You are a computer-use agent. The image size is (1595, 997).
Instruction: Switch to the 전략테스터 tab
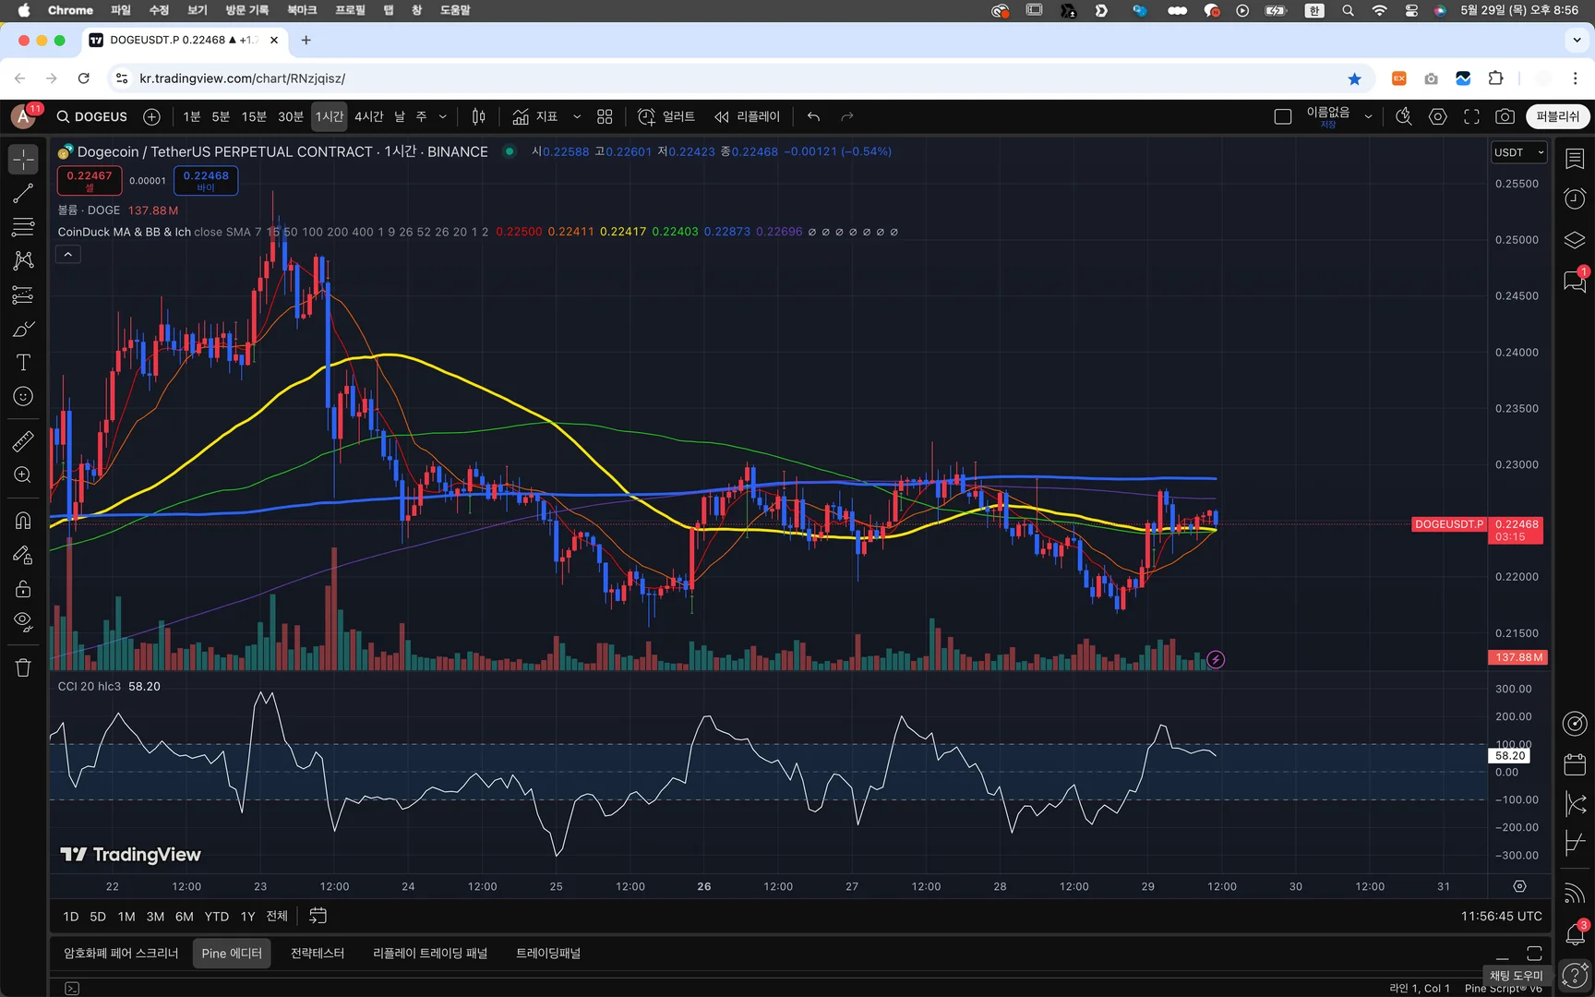coord(317,953)
